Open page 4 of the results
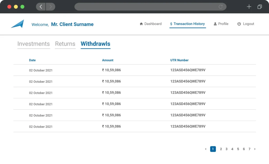 click(232, 149)
